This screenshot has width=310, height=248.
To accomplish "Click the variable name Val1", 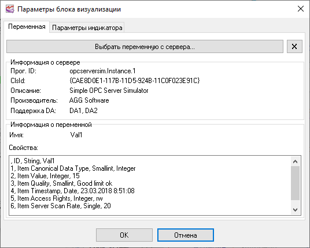I will click(x=76, y=135).
